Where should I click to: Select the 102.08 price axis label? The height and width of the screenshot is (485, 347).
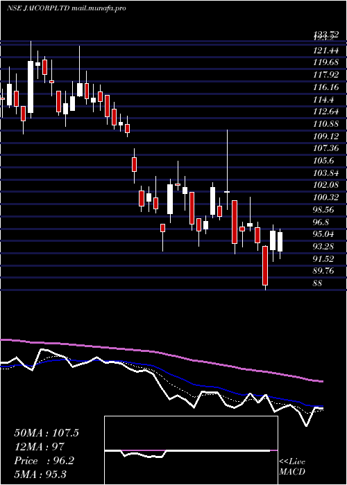point(326,185)
